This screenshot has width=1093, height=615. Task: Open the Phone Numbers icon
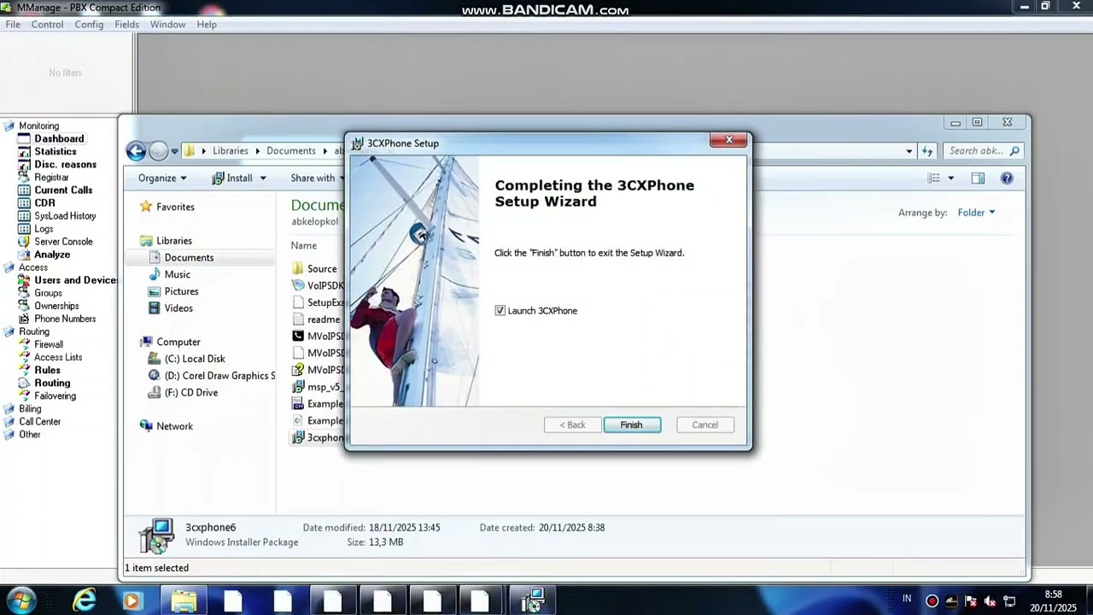point(24,319)
